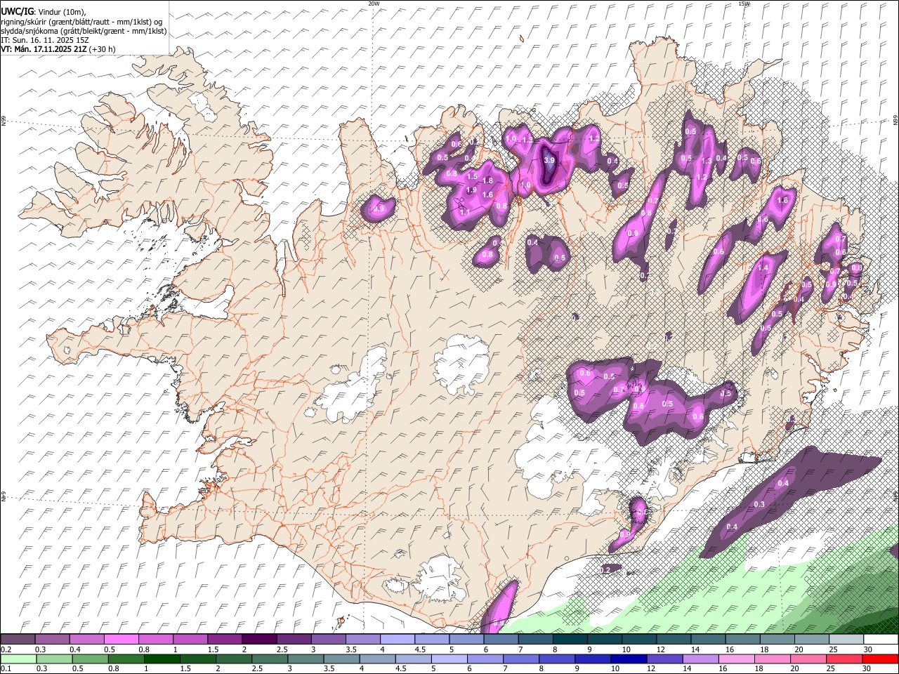Click the '30' label on the rain scale
The width and height of the screenshot is (899, 674).
pyautogui.click(x=867, y=669)
